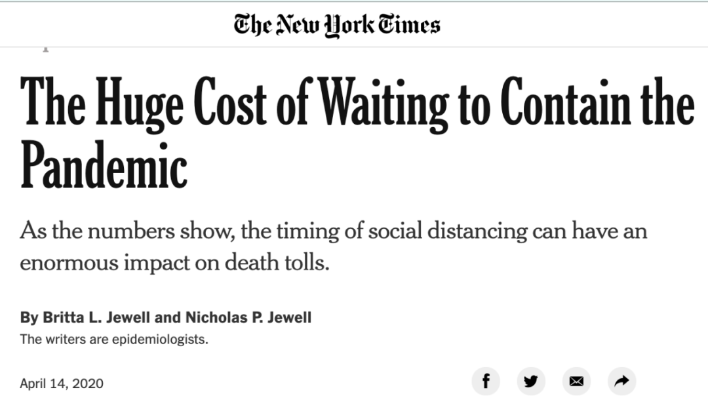
Task: Share the article on Twitter
Action: (531, 381)
